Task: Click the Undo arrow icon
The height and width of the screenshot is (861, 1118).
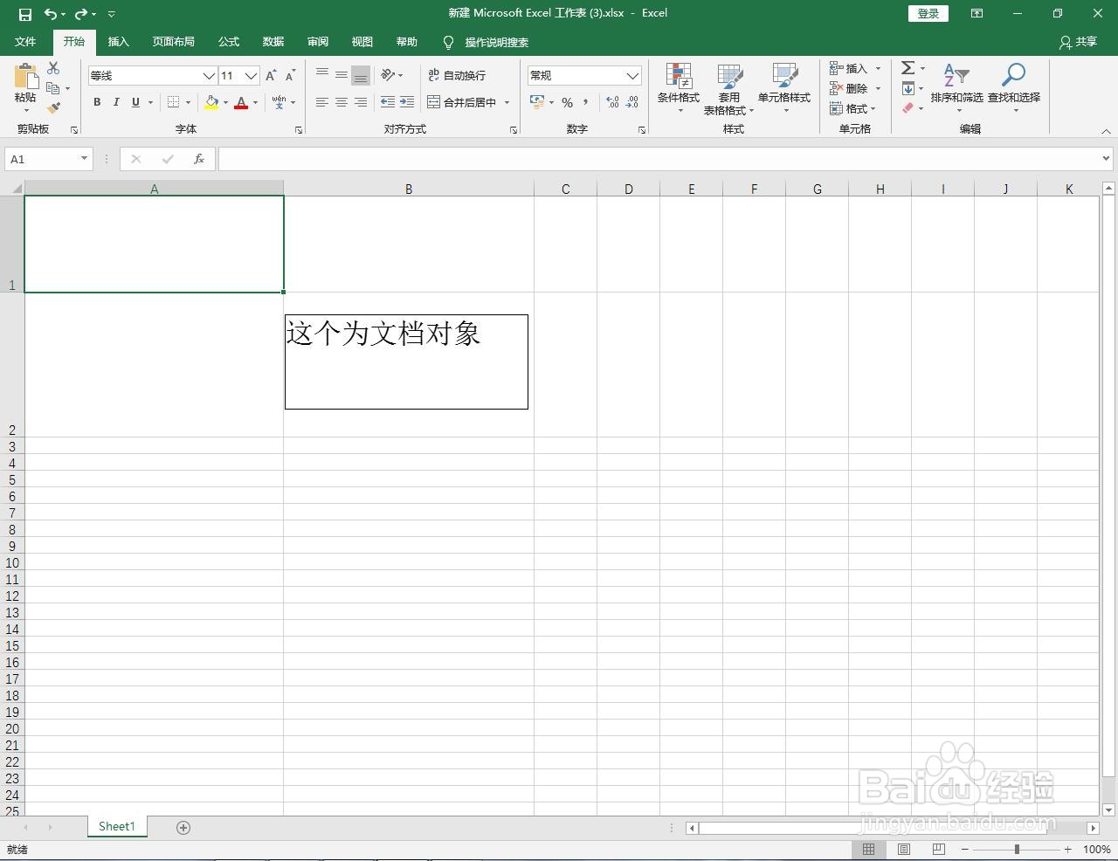Action: (x=52, y=14)
